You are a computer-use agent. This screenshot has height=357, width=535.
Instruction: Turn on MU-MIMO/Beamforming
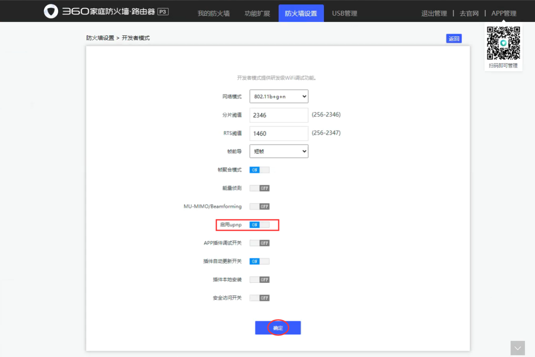[x=259, y=206]
